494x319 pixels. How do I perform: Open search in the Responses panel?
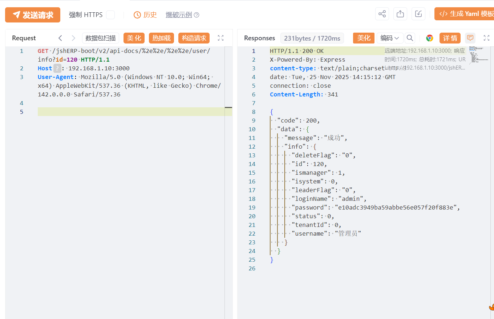(x=410, y=38)
